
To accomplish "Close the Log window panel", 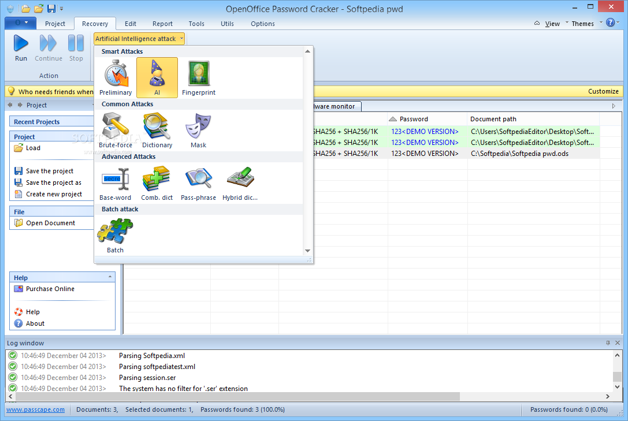I will pos(618,343).
